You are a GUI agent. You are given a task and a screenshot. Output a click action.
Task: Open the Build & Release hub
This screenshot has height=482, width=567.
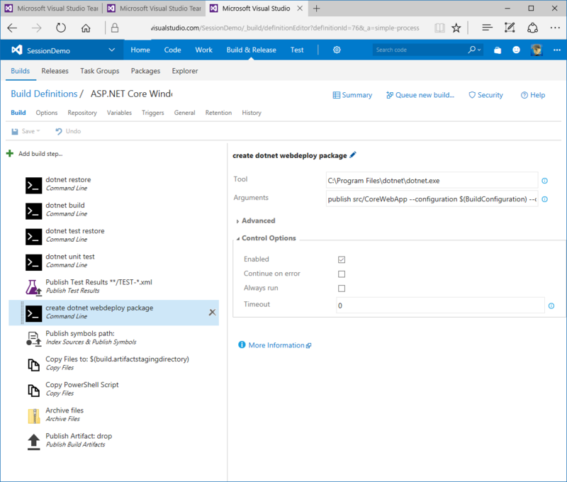252,50
